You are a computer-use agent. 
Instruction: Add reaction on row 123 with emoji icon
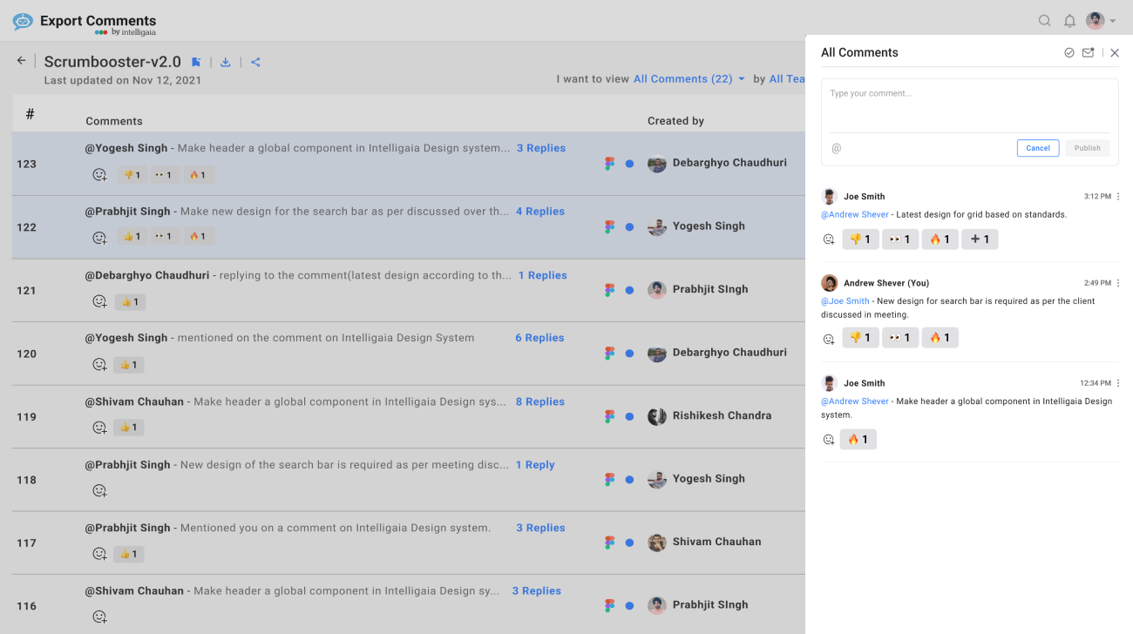pyautogui.click(x=99, y=175)
